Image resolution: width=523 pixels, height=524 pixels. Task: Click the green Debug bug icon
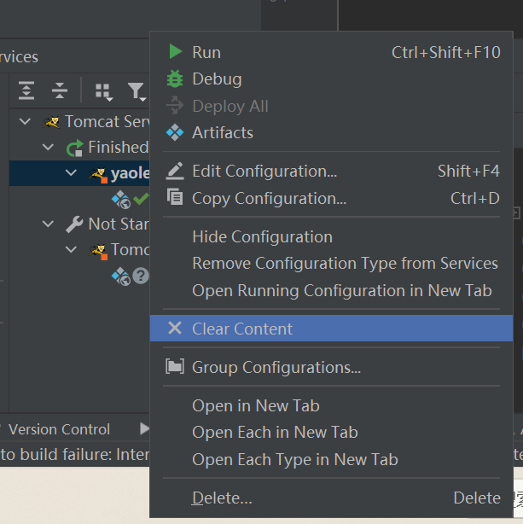(x=176, y=79)
